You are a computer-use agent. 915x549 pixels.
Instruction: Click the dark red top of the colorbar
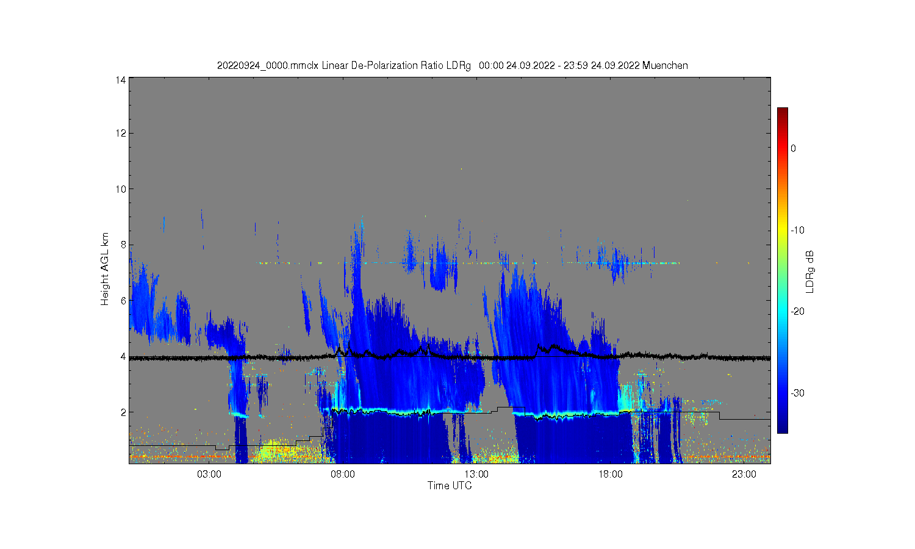pyautogui.click(x=782, y=113)
